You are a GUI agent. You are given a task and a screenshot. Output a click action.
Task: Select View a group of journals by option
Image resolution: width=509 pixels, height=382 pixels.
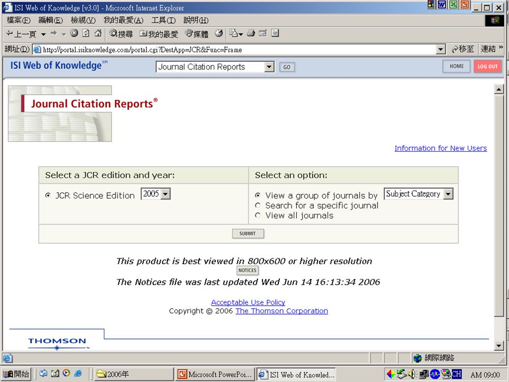click(258, 195)
